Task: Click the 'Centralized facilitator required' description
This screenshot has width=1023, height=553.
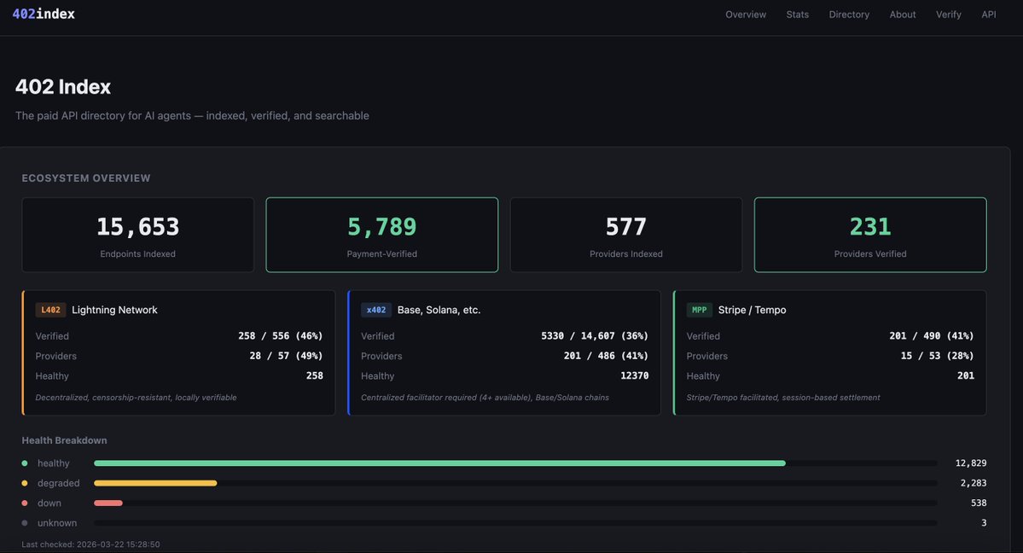Action: pos(485,398)
